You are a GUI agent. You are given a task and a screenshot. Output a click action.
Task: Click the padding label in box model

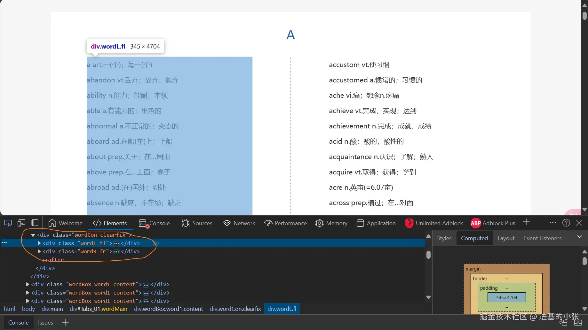(489, 288)
